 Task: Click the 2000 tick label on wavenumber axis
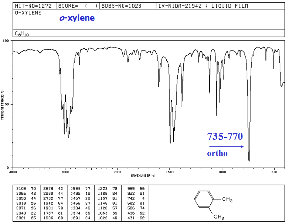(118, 172)
